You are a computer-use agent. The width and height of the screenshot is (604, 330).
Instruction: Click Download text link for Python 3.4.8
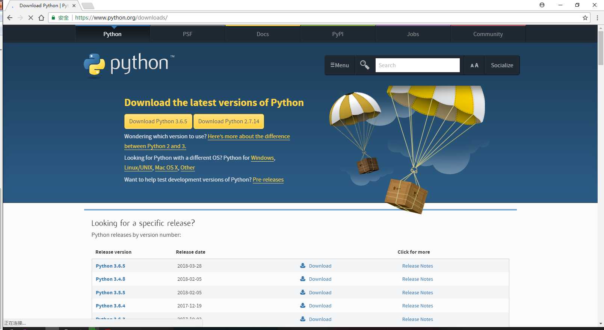pyautogui.click(x=320, y=279)
